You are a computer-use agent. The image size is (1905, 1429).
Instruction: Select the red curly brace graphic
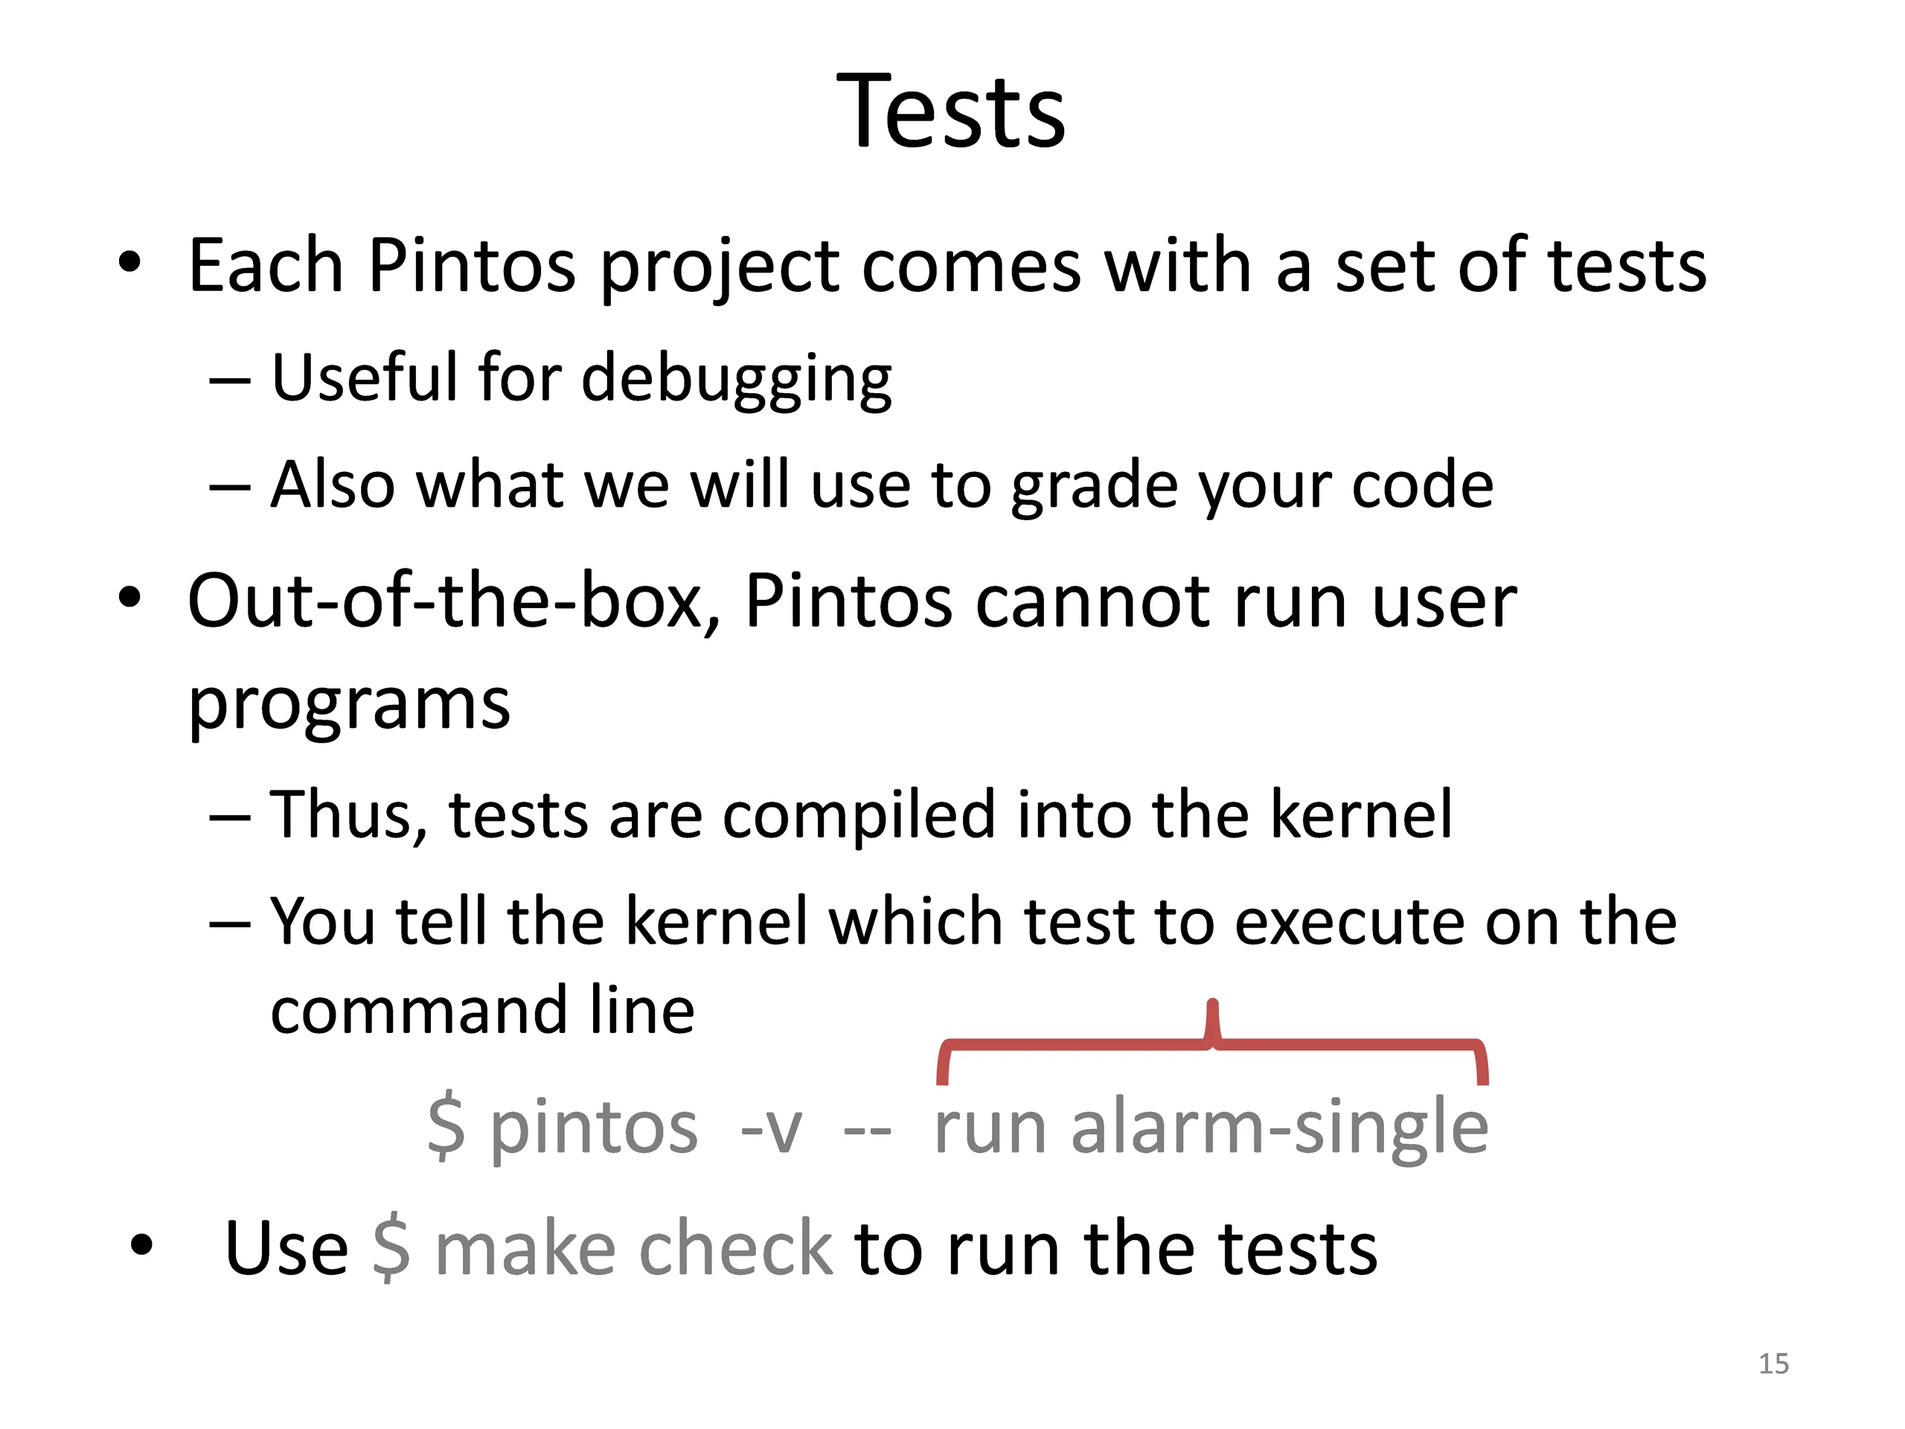point(1213,1041)
